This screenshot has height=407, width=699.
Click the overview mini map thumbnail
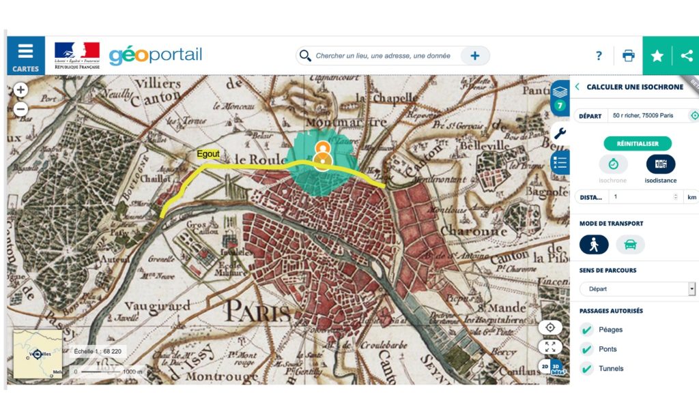(38, 355)
